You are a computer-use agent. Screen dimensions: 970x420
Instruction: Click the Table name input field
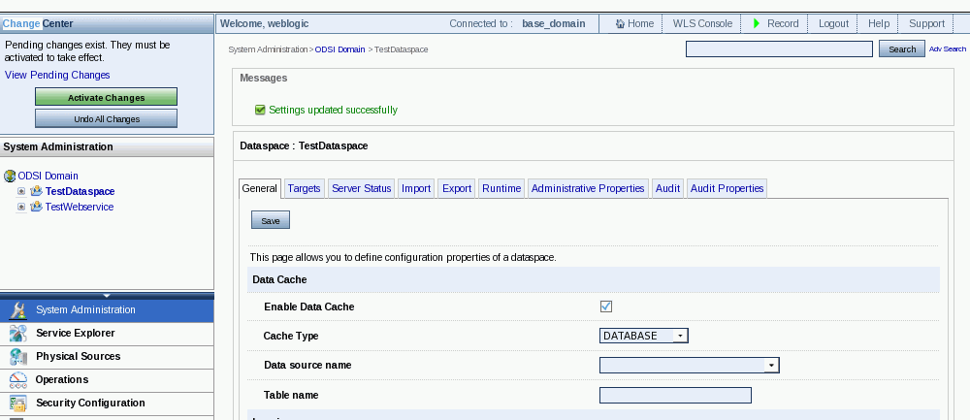[x=675, y=395]
